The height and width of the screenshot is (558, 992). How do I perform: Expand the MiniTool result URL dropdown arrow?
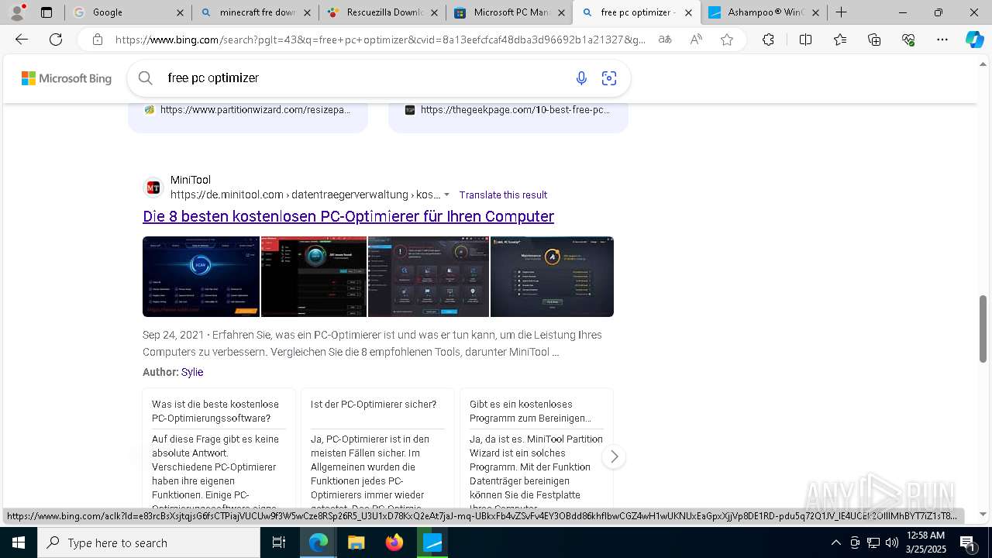point(446,195)
